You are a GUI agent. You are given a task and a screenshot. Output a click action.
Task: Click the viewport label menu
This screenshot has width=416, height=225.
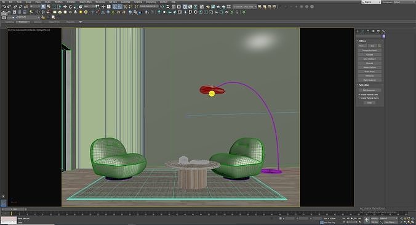29,30
